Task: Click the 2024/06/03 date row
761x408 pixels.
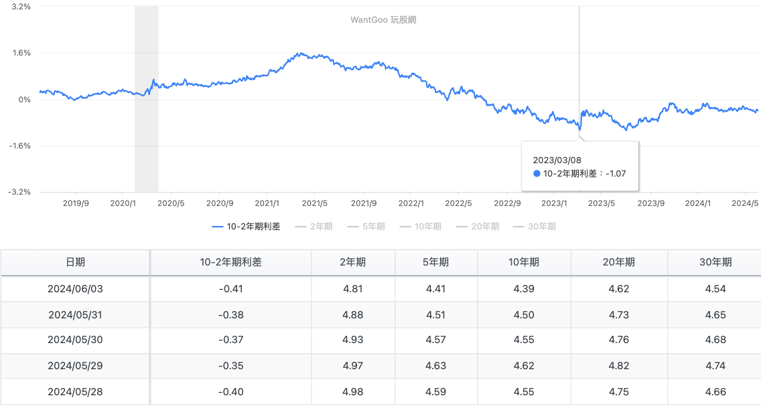Action: 75,289
